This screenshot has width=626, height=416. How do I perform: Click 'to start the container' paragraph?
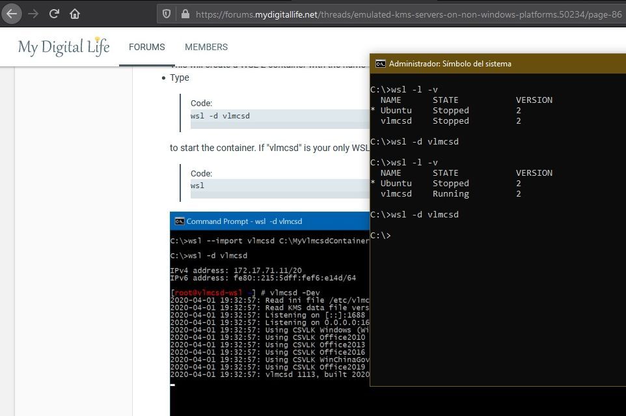pyautogui.click(x=269, y=148)
